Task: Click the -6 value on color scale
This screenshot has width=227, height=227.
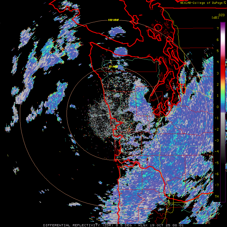Action: tap(217, 174)
